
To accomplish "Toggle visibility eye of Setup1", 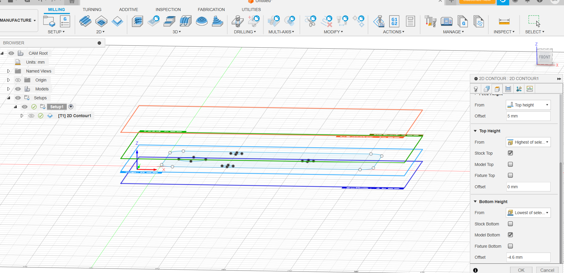I will point(25,107).
